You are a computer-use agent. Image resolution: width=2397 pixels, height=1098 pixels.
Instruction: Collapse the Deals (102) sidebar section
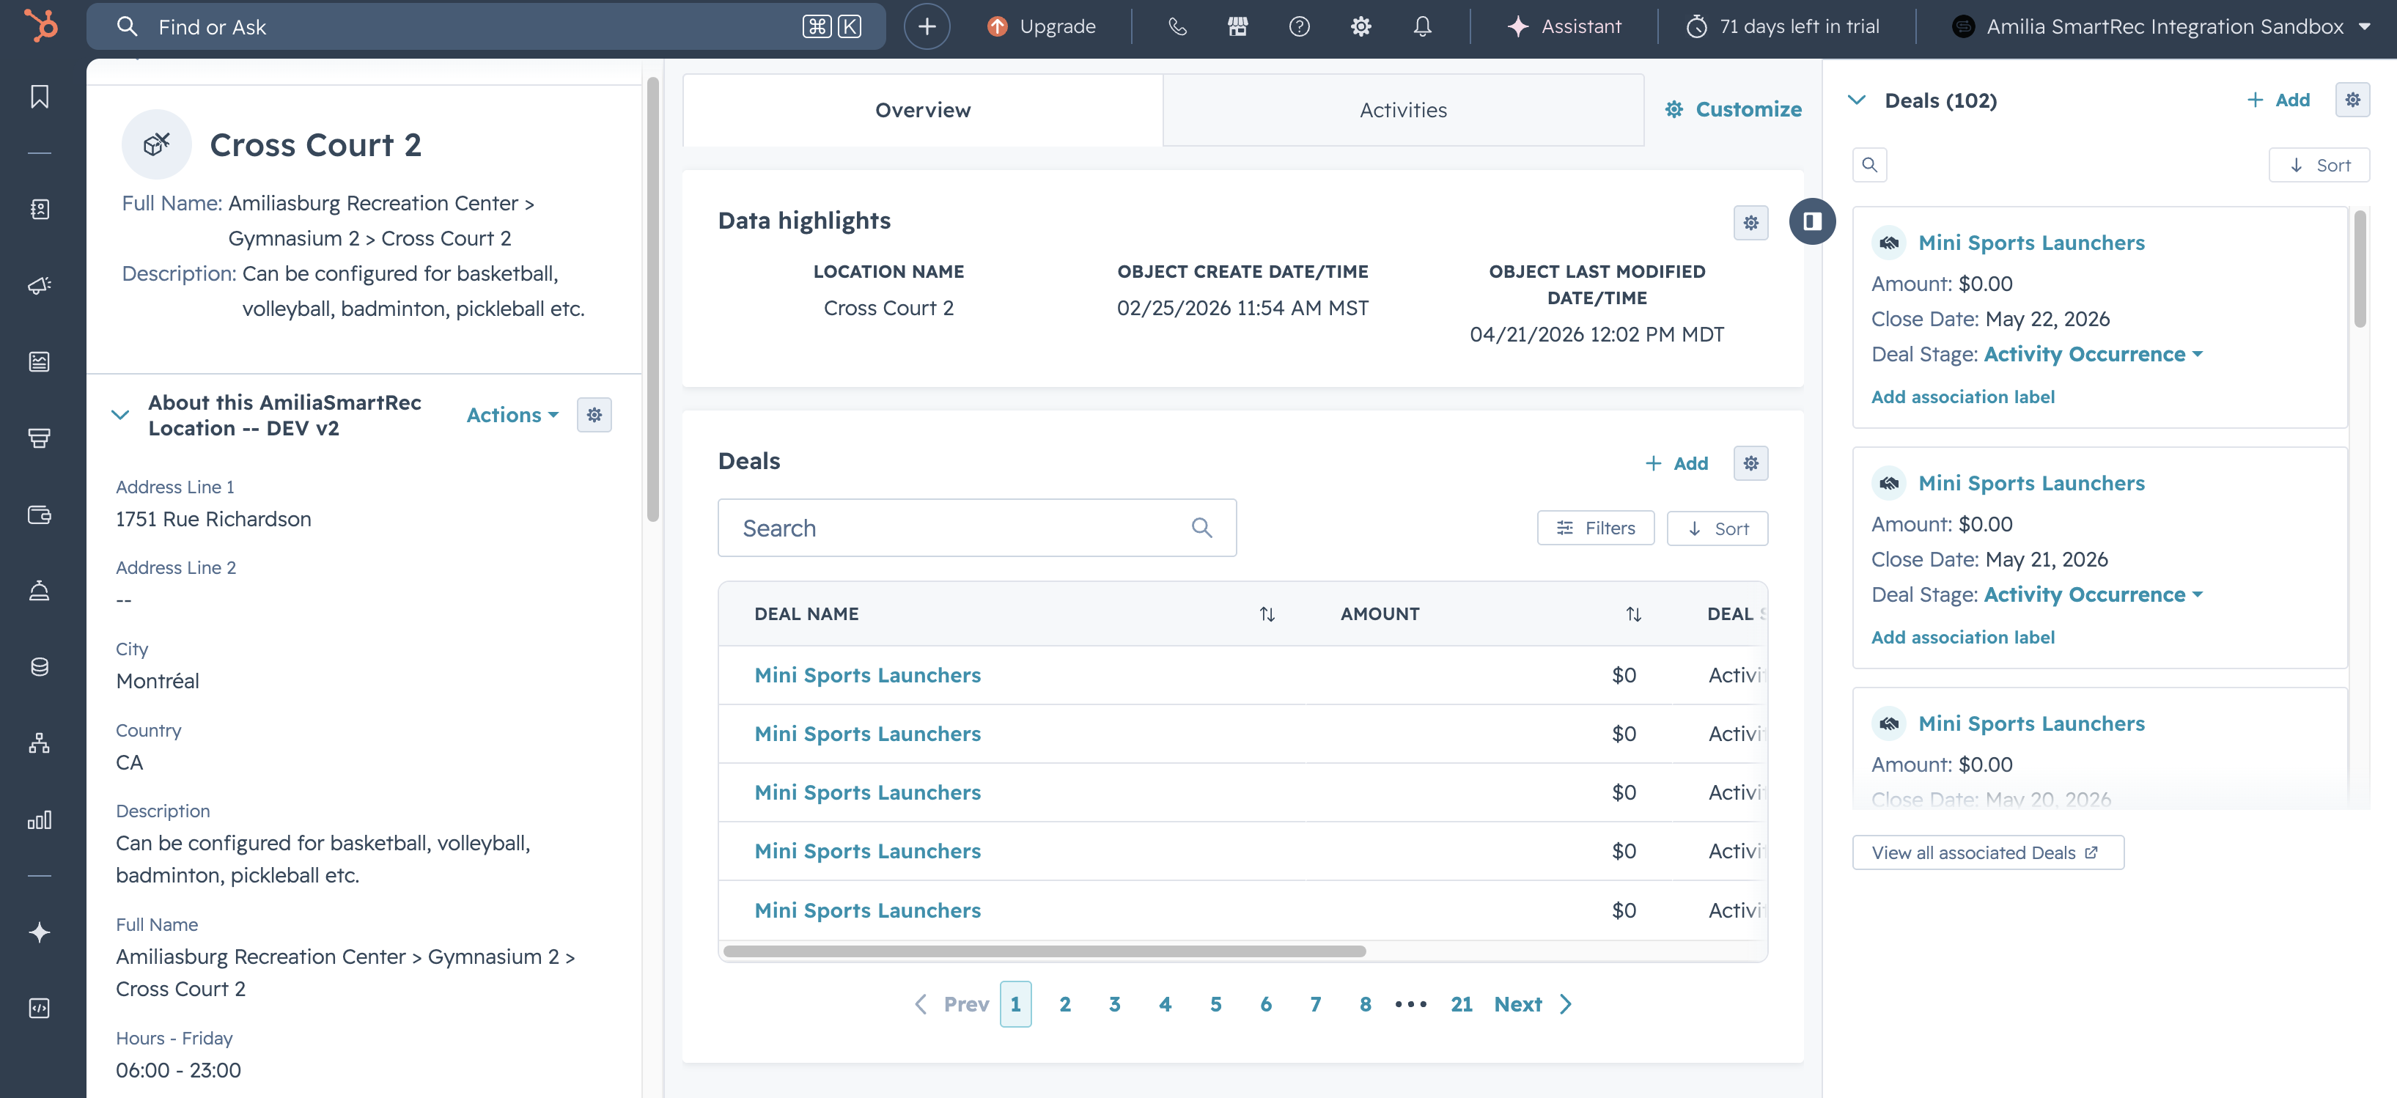(1856, 100)
